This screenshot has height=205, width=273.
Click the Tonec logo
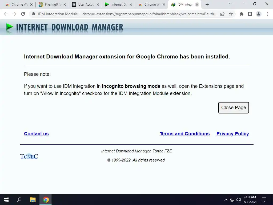(29, 156)
